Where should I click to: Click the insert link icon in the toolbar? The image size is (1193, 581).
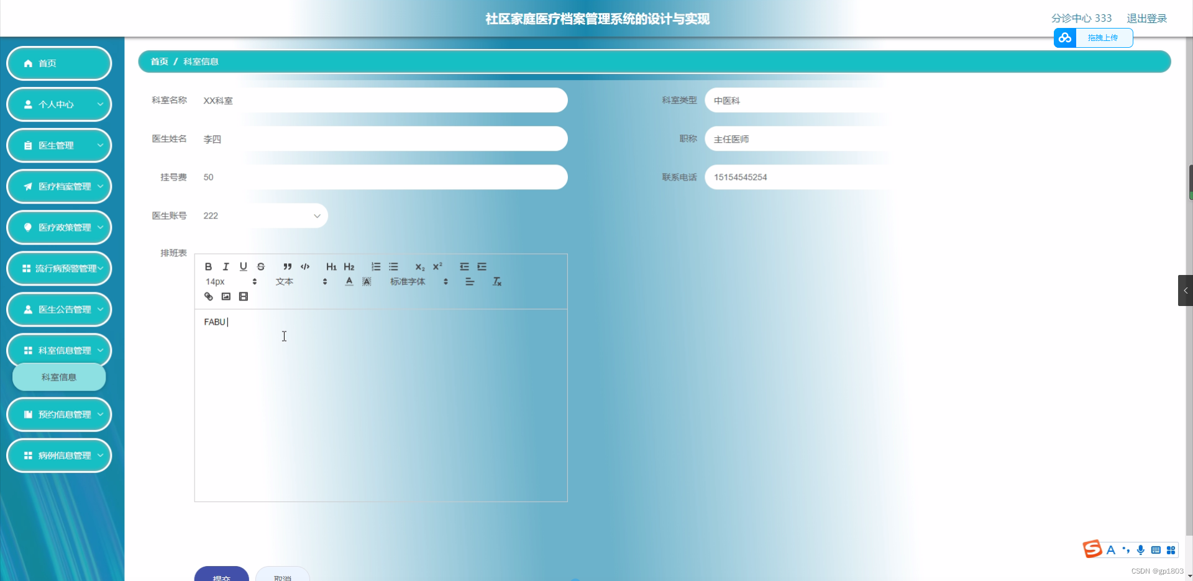tap(208, 296)
